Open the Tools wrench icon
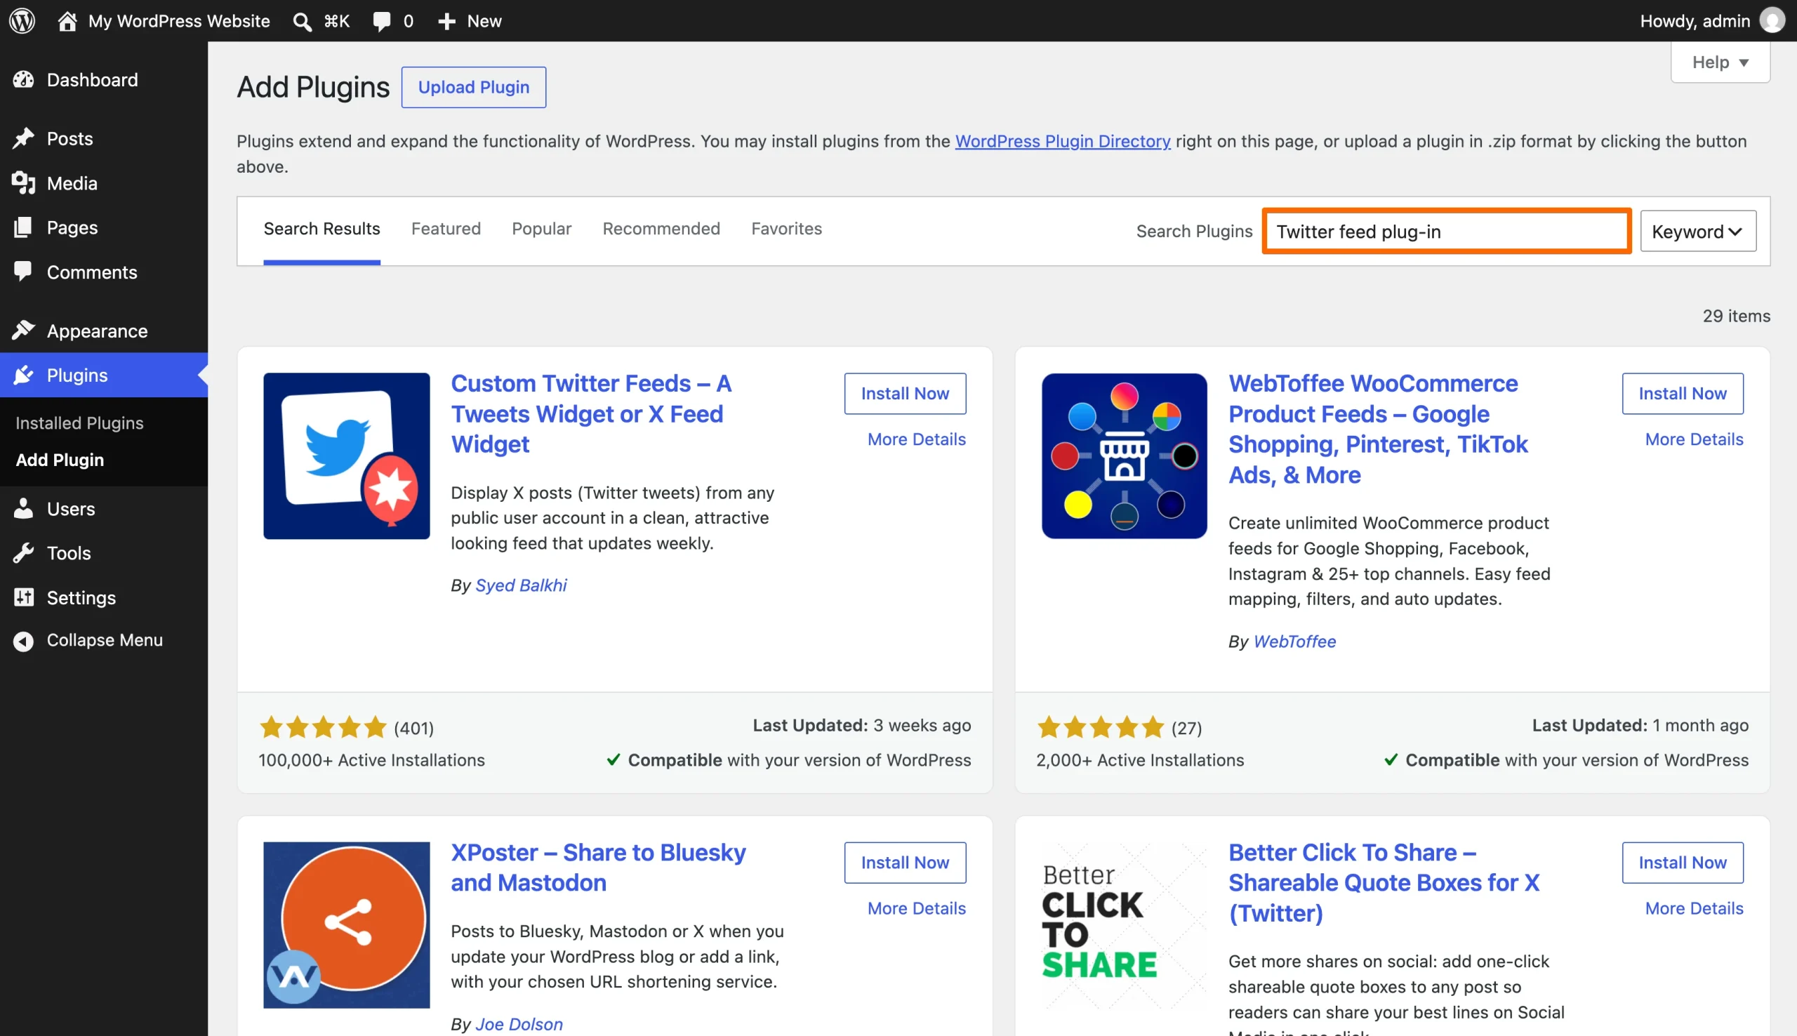The height and width of the screenshot is (1036, 1797). point(23,553)
